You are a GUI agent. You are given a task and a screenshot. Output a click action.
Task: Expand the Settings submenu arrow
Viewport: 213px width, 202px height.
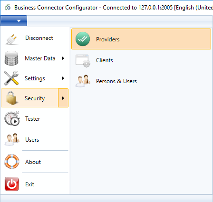point(63,78)
